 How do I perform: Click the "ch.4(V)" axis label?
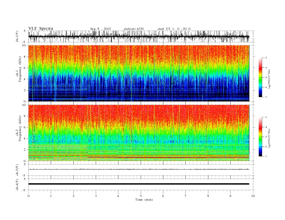point(17,185)
